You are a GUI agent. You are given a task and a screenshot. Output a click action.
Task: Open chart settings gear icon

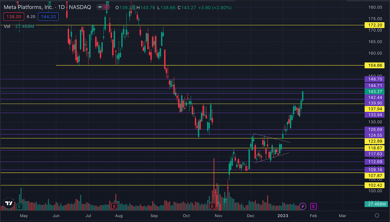tap(377, 215)
